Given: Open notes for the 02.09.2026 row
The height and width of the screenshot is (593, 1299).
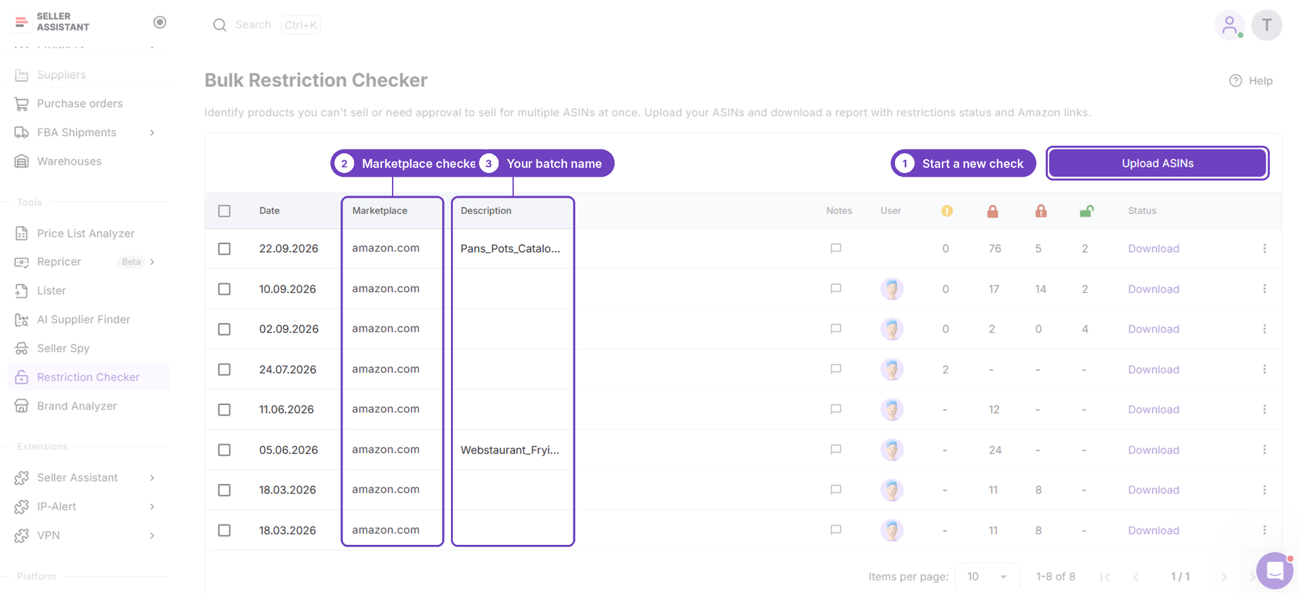Looking at the screenshot, I should click(x=836, y=329).
